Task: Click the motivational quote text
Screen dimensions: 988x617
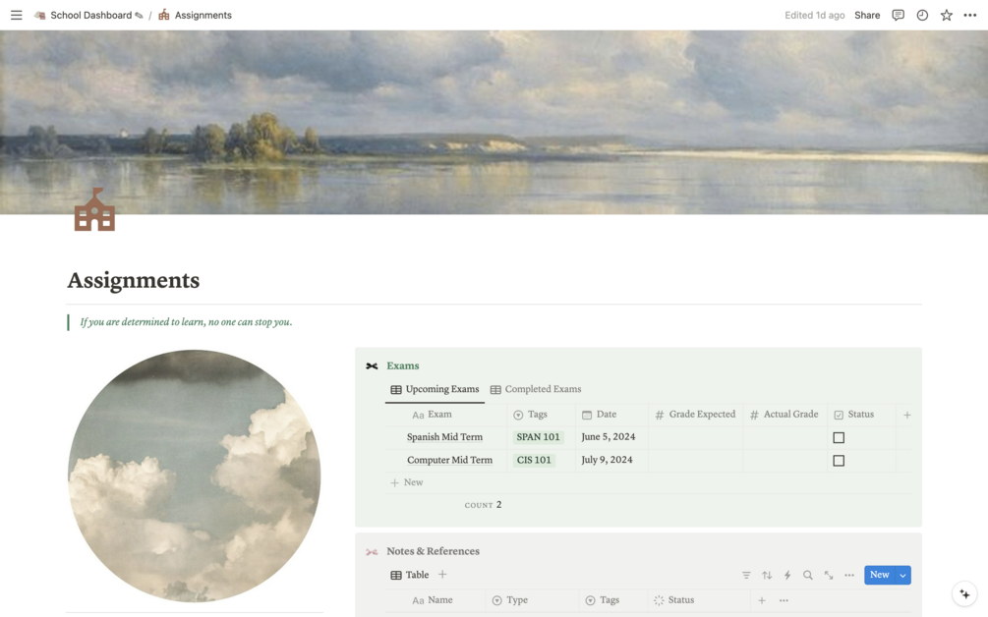Action: [186, 321]
